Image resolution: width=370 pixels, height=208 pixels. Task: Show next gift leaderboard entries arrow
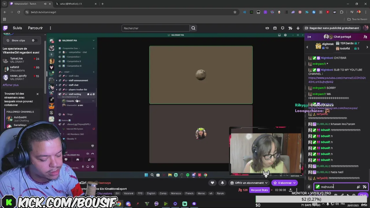click(367, 47)
